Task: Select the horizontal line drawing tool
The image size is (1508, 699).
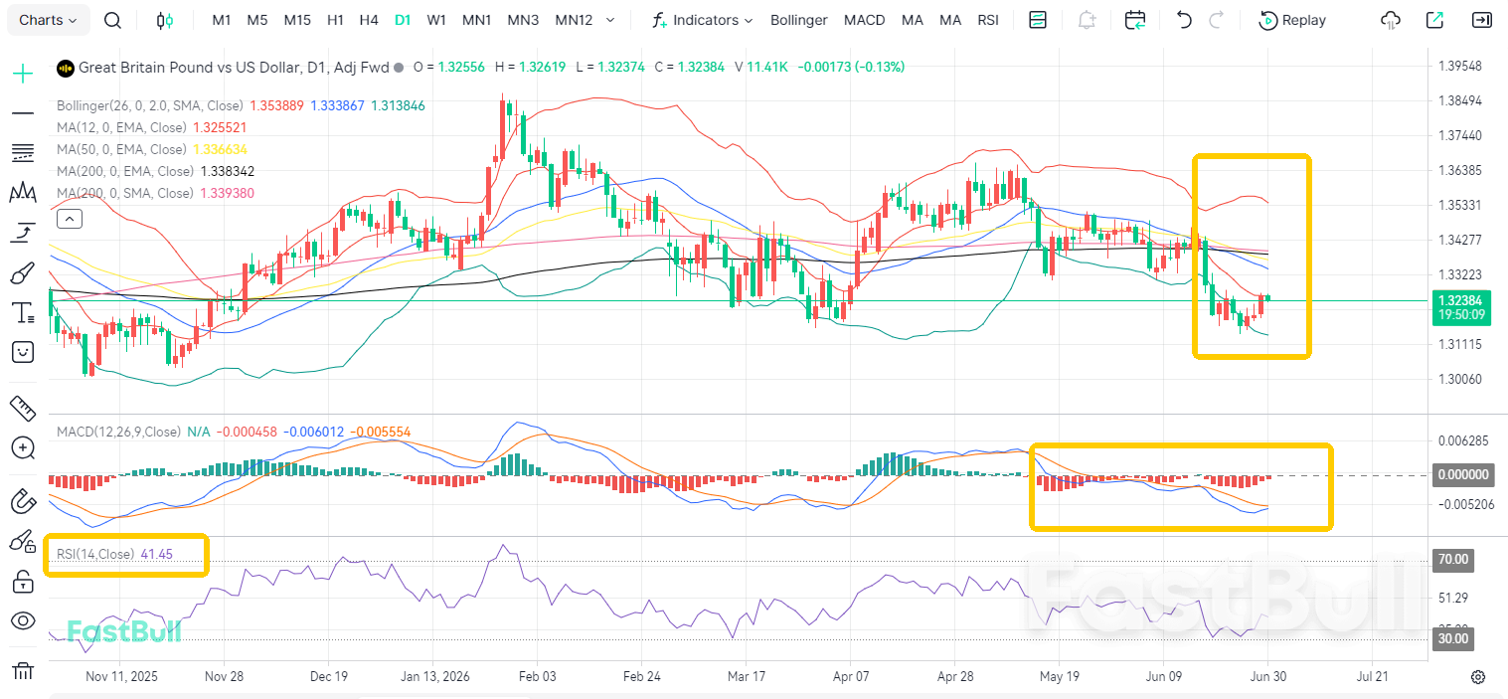Action: coord(23,112)
